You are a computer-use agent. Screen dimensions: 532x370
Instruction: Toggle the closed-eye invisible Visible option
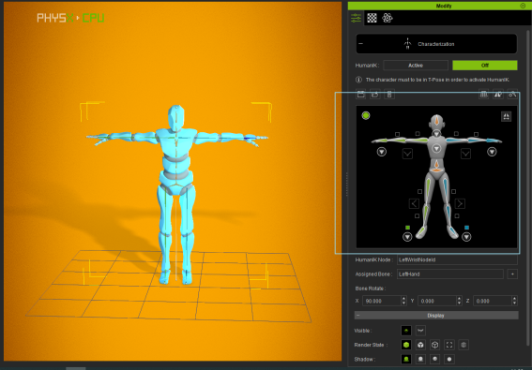point(420,331)
